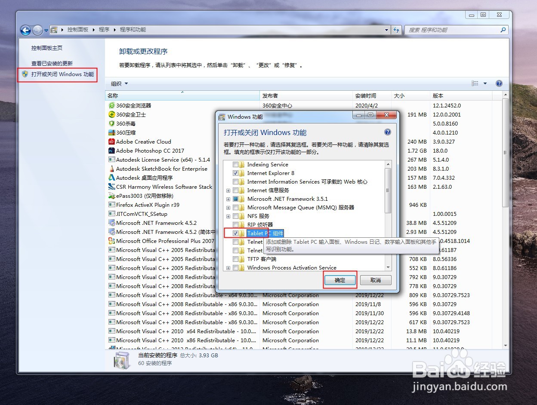
Task: Click the Autodesk License Service icon
Action: coord(112,160)
